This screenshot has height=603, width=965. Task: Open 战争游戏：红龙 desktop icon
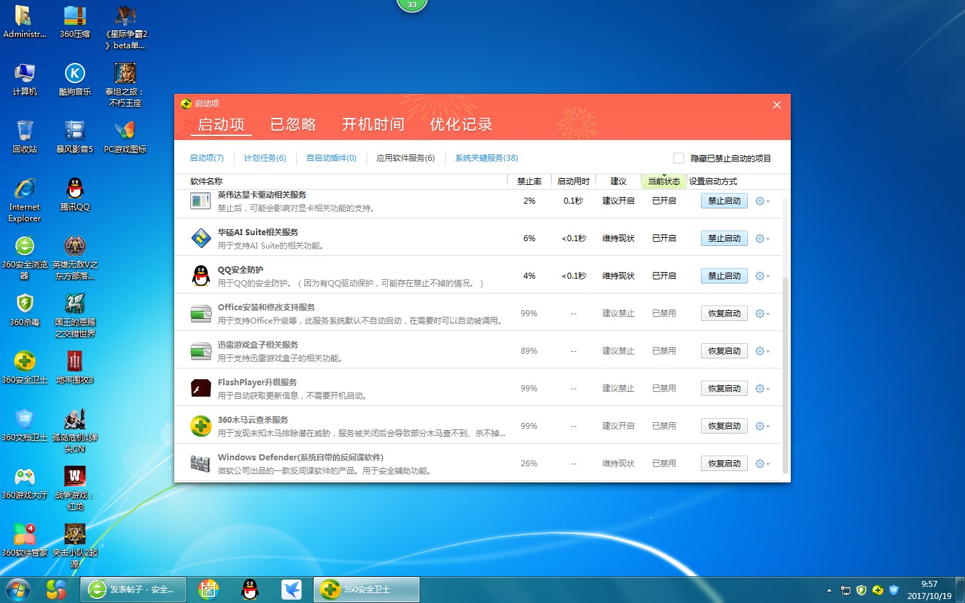pos(75,488)
